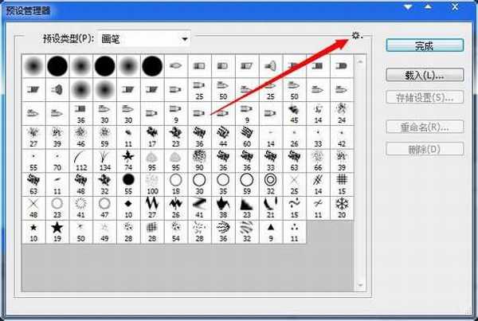Select the first soft round brush thumbnail
Screen dimensions: 478x321
pyautogui.click(x=33, y=66)
